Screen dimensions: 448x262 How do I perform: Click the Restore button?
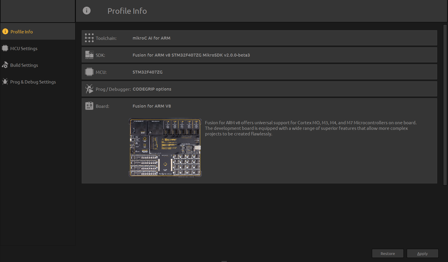[x=388, y=254]
